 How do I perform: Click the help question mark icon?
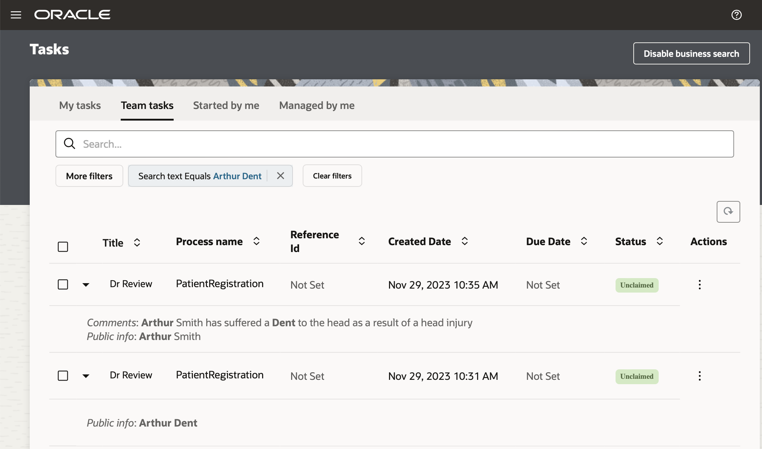736,15
